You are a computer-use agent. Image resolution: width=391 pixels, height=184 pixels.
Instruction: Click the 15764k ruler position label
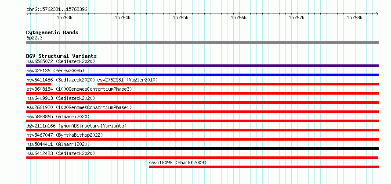pos(123,18)
